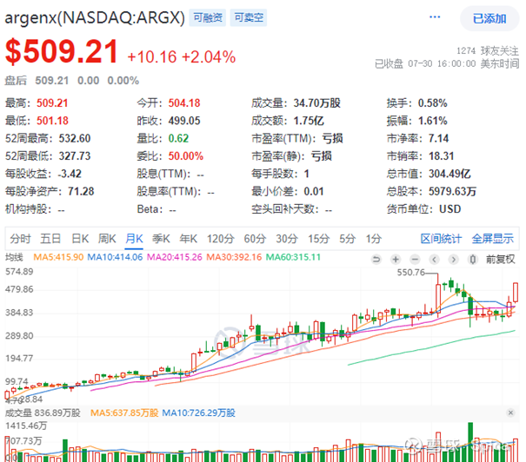Click the 总股本 value 5979.63万
Image resolution: width=526 pixels, height=462 pixels.
(x=452, y=192)
